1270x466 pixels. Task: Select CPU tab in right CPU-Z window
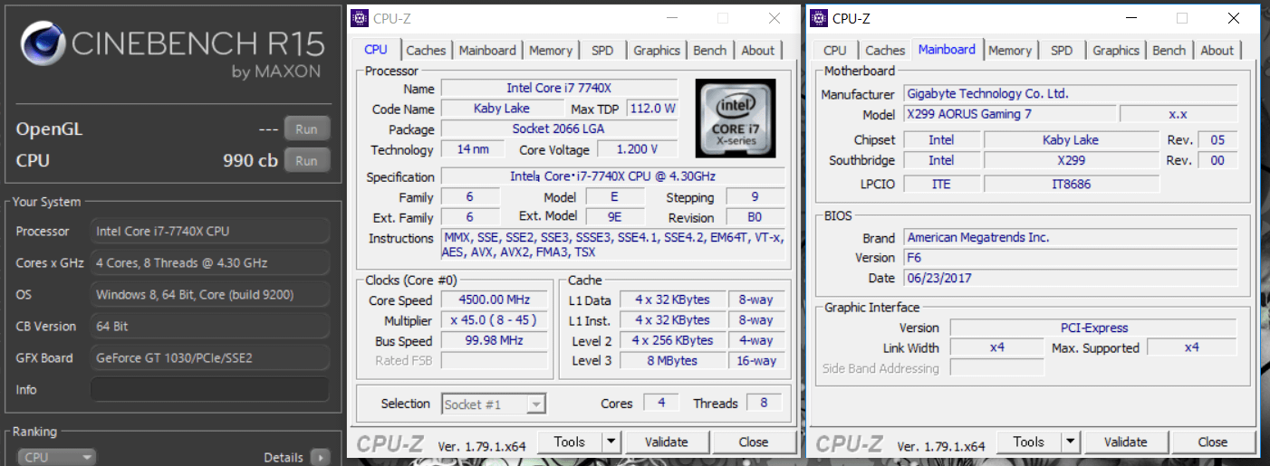(x=835, y=51)
